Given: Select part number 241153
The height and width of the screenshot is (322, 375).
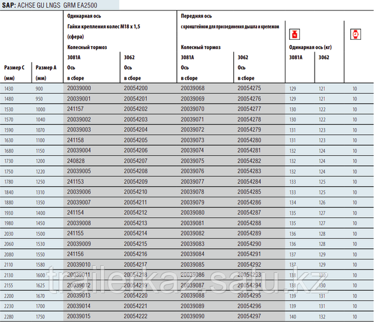Looking at the screenshot, I should (76, 181).
